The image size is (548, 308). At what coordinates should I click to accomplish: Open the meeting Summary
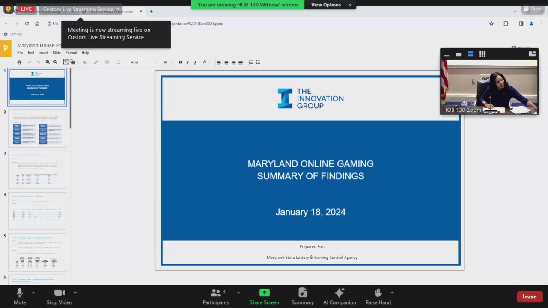303,296
